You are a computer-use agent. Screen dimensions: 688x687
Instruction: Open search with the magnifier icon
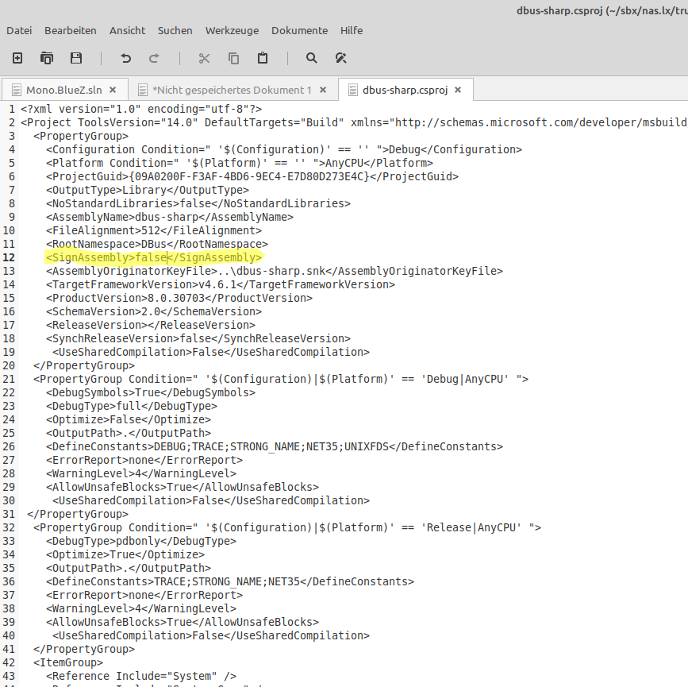312,58
